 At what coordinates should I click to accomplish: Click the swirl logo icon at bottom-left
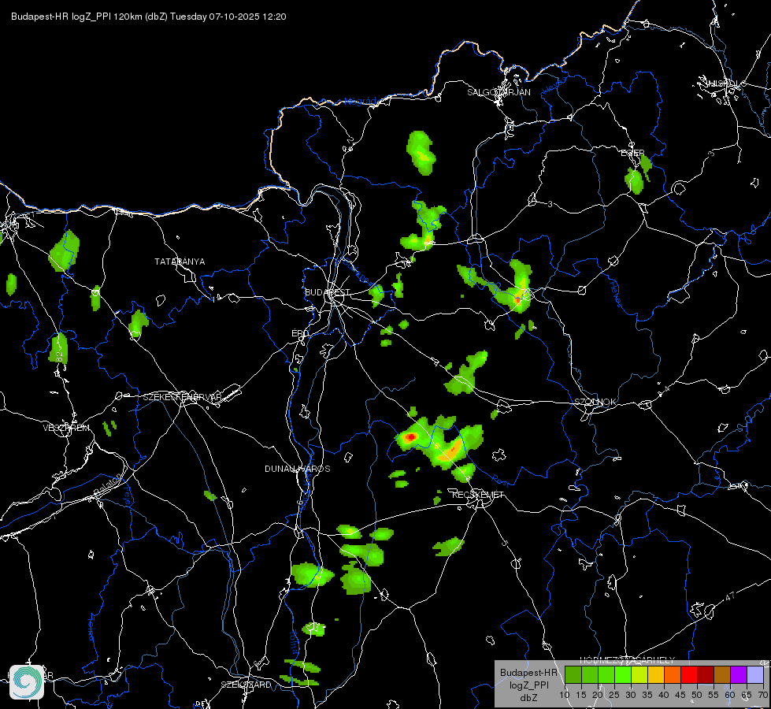(x=27, y=681)
